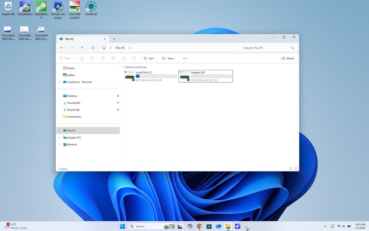Open Google Chrome from the taskbar
Screen dimensions: 369x231
pos(199,226)
